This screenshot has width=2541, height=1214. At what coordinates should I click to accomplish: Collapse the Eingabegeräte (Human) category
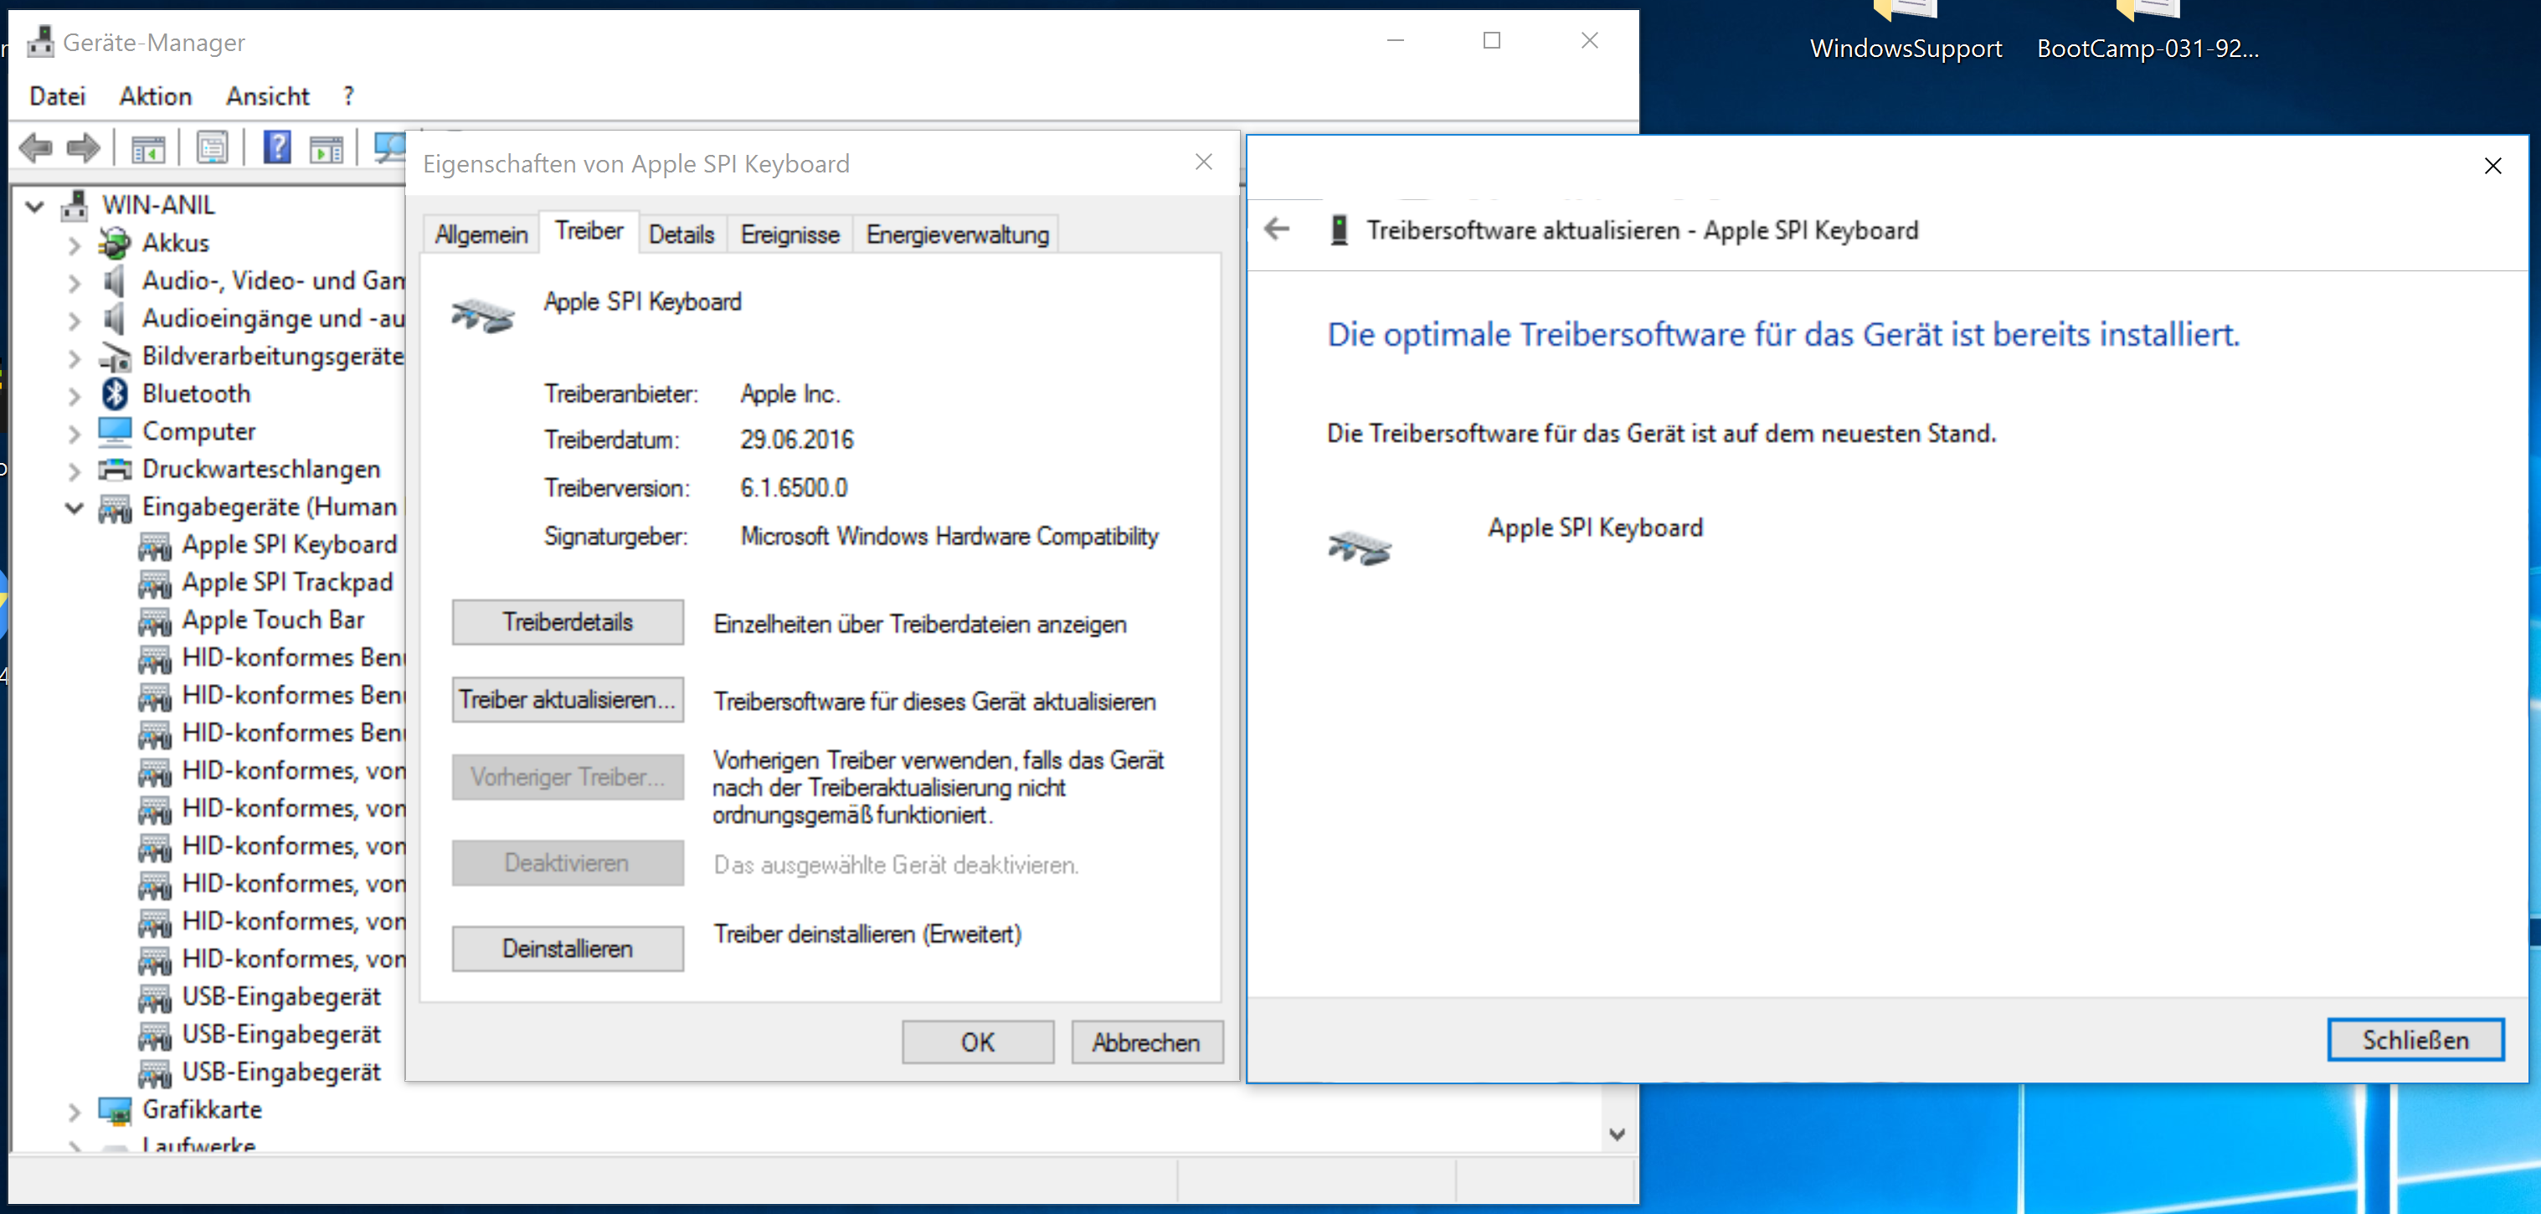coord(74,508)
